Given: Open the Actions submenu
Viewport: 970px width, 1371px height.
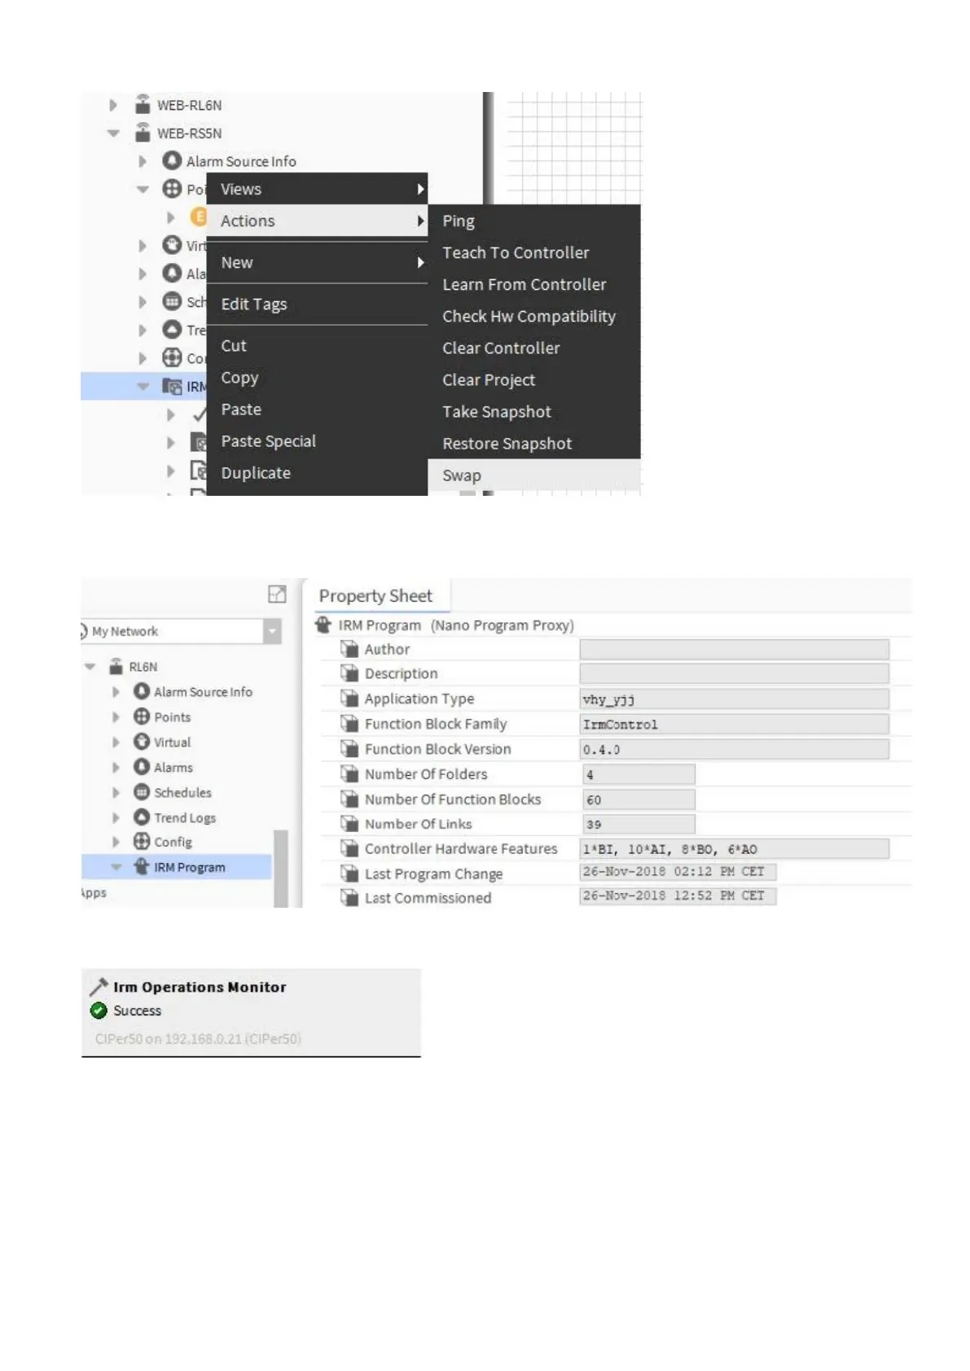Looking at the screenshot, I should (317, 221).
